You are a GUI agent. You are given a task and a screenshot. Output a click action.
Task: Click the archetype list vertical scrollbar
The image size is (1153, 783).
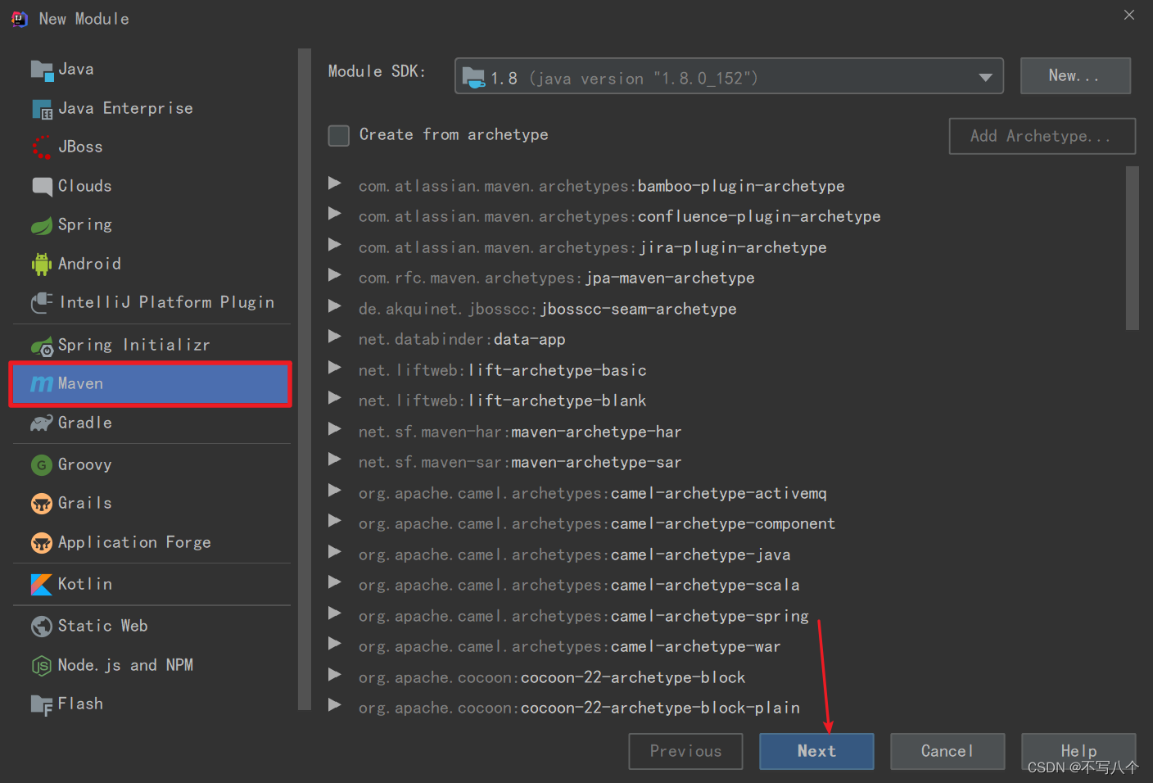pos(1133,248)
